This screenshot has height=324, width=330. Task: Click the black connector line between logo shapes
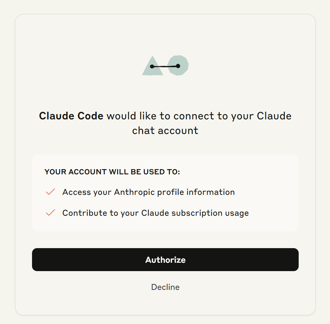[165, 66]
